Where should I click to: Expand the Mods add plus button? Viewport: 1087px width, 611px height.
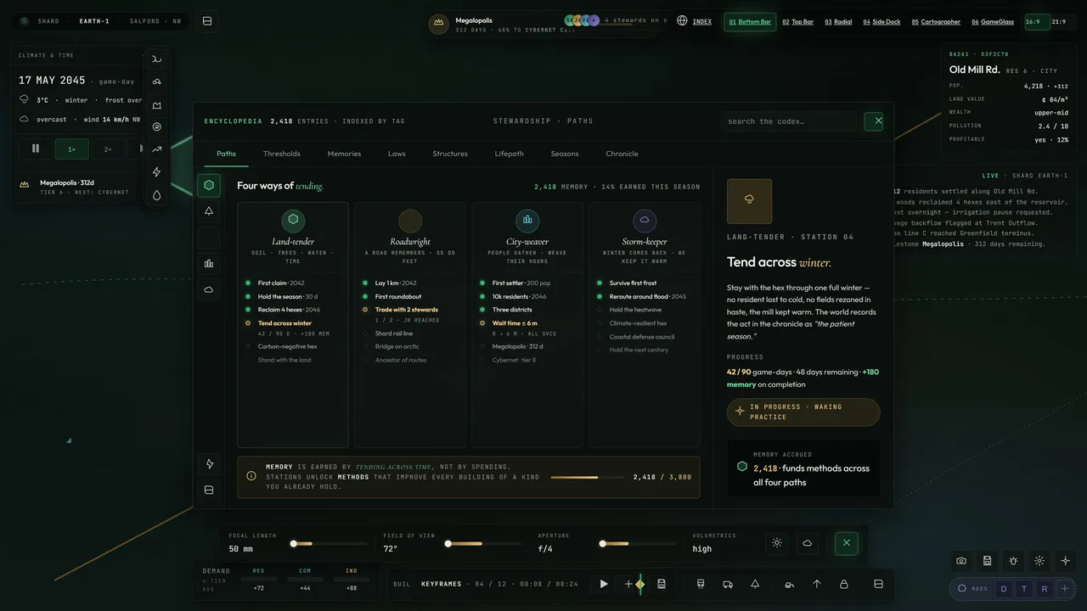tap(1065, 589)
